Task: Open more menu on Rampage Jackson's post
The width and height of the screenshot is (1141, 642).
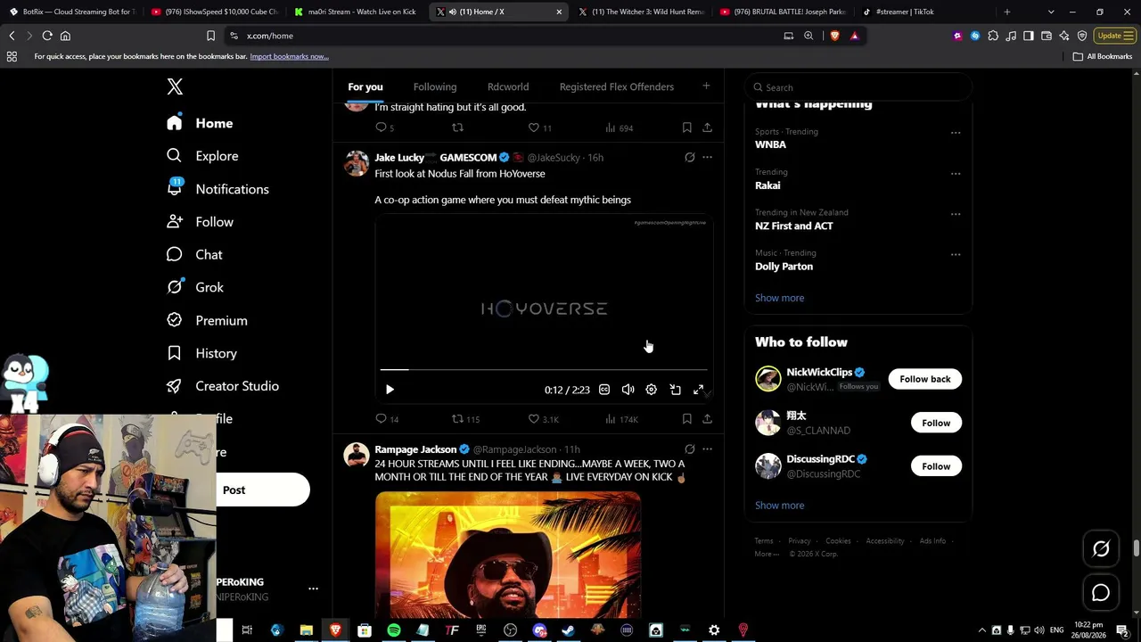Action: (707, 449)
